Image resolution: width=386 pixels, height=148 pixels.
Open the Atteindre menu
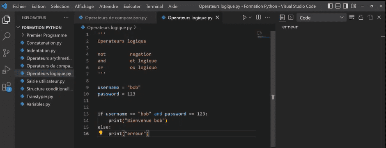coord(108,7)
